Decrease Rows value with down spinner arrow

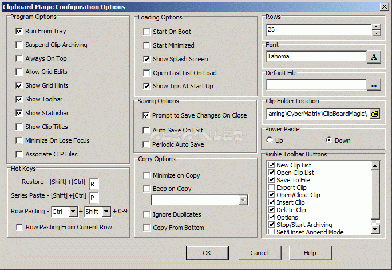click(x=376, y=33)
